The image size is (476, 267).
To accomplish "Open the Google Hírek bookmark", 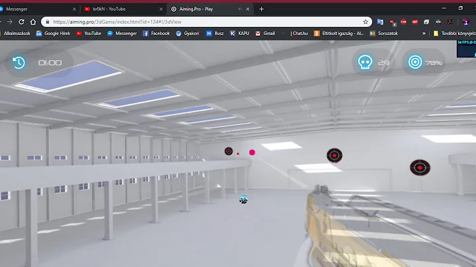I will (x=53, y=33).
